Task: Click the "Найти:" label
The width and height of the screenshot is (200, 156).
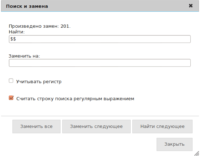Action: click(x=17, y=32)
